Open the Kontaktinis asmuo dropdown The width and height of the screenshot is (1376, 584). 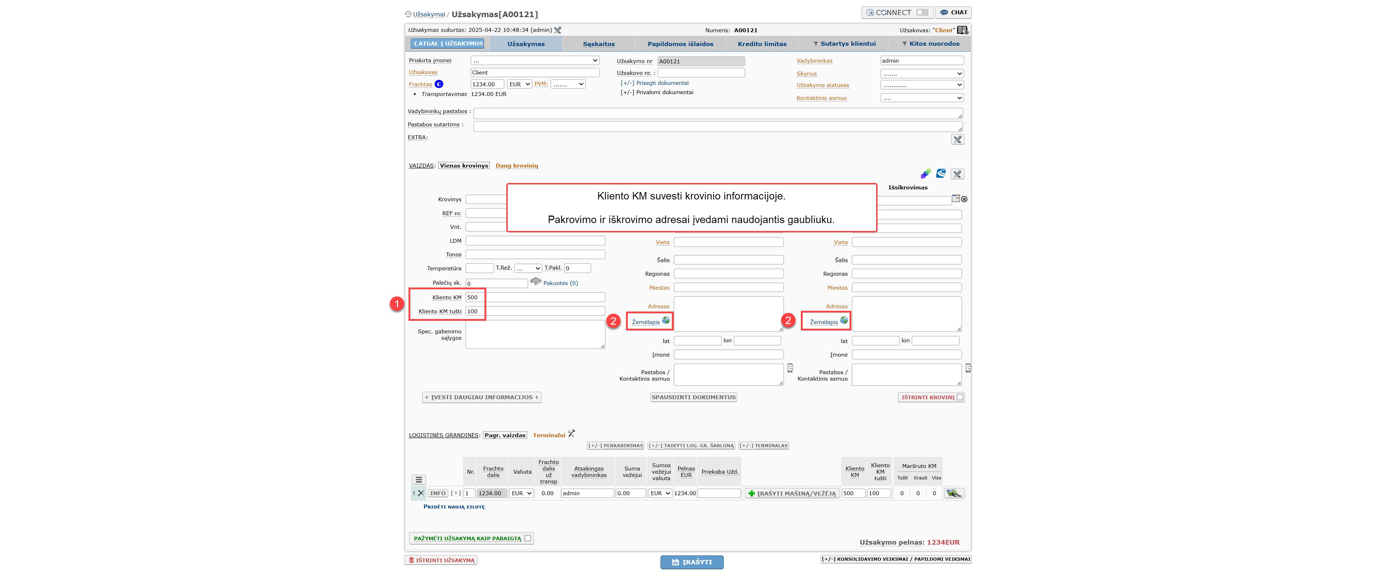pos(922,98)
